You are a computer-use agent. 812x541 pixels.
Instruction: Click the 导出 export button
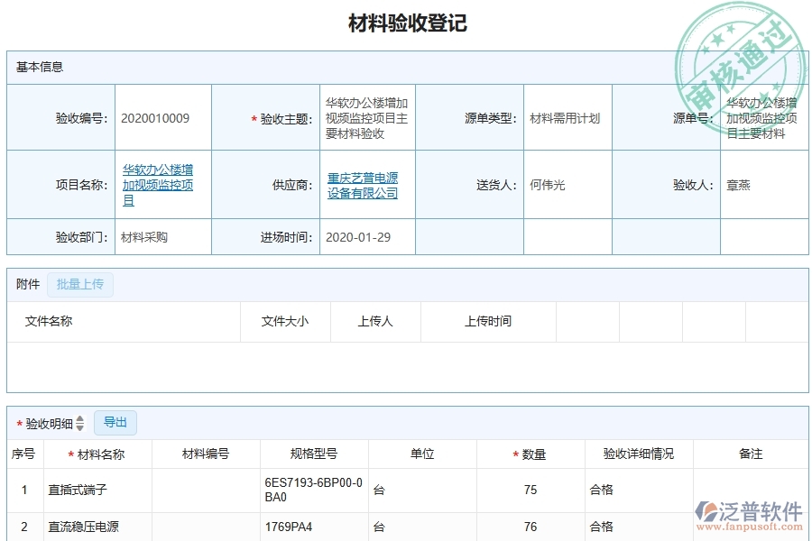coord(115,422)
